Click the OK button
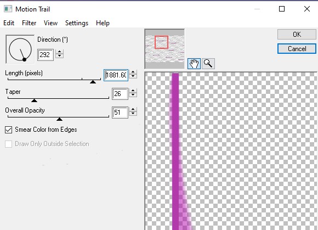This screenshot has width=318, height=230. (x=297, y=34)
